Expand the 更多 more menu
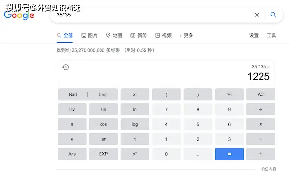The image size is (290, 176). pos(187,35)
